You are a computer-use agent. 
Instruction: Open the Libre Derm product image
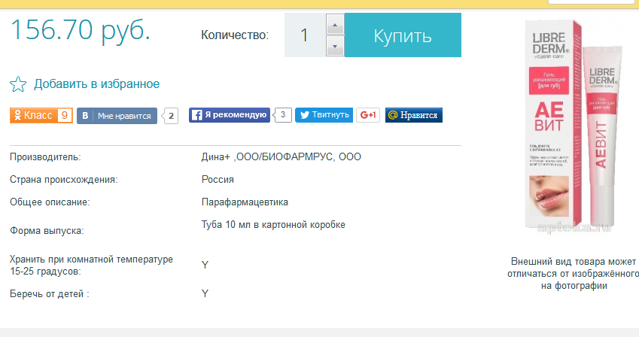(x=575, y=124)
